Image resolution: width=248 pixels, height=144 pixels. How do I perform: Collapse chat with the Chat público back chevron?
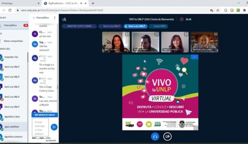coord(34,18)
